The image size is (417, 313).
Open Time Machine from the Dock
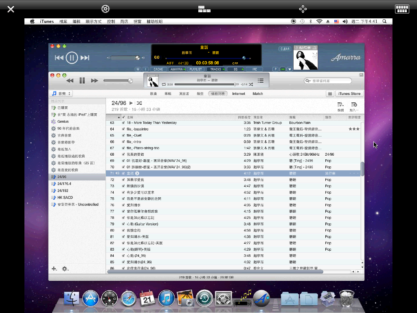204,298
